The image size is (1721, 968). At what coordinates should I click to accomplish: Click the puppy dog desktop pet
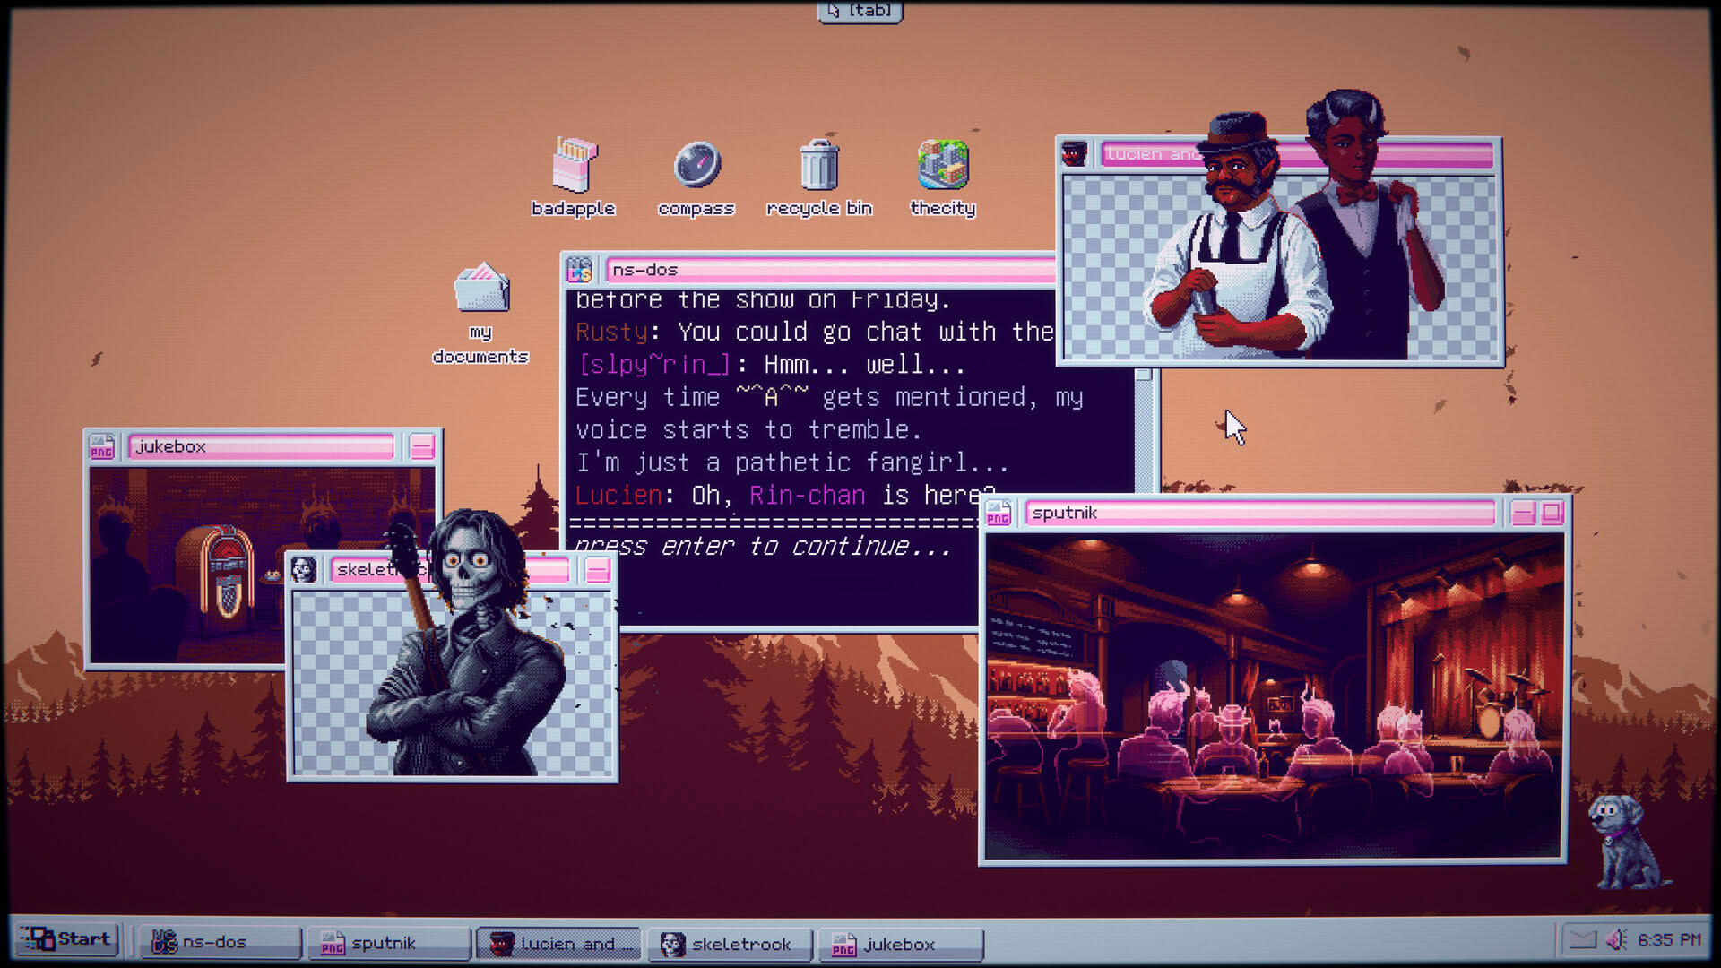pyautogui.click(x=1624, y=842)
